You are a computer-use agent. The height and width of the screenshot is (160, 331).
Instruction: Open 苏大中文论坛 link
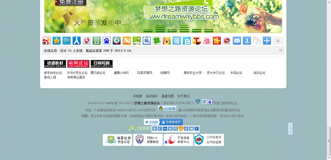(x=216, y=73)
